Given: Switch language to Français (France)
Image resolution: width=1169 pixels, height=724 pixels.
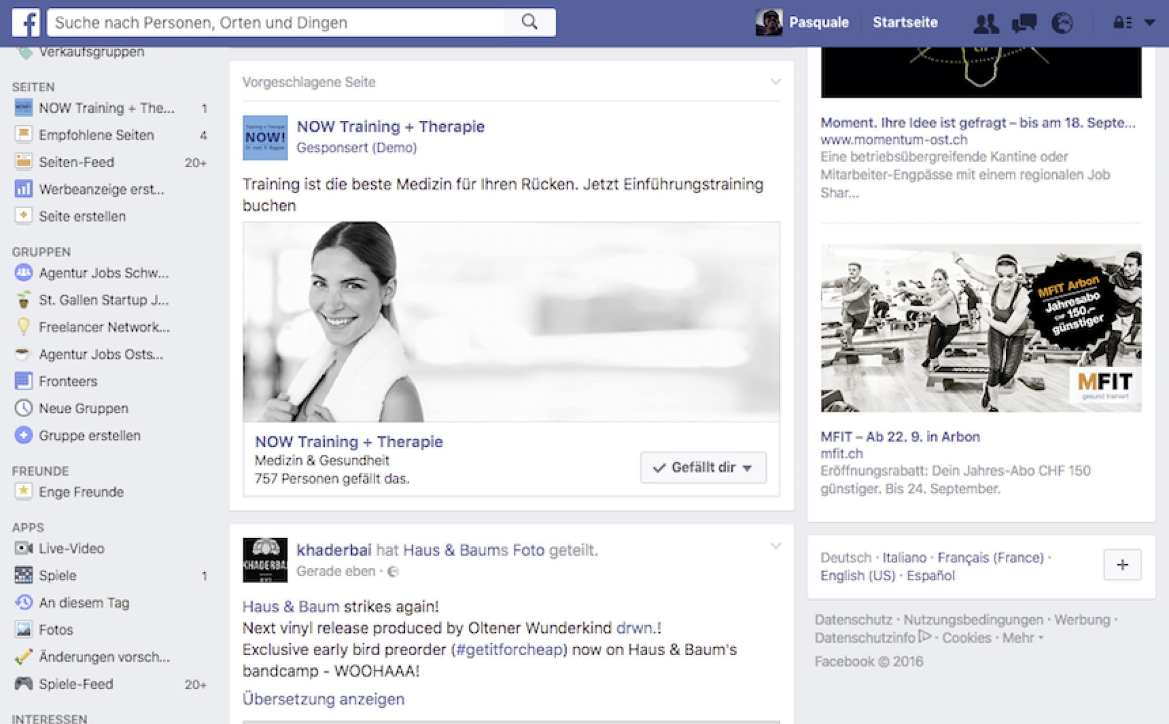Looking at the screenshot, I should (991, 557).
